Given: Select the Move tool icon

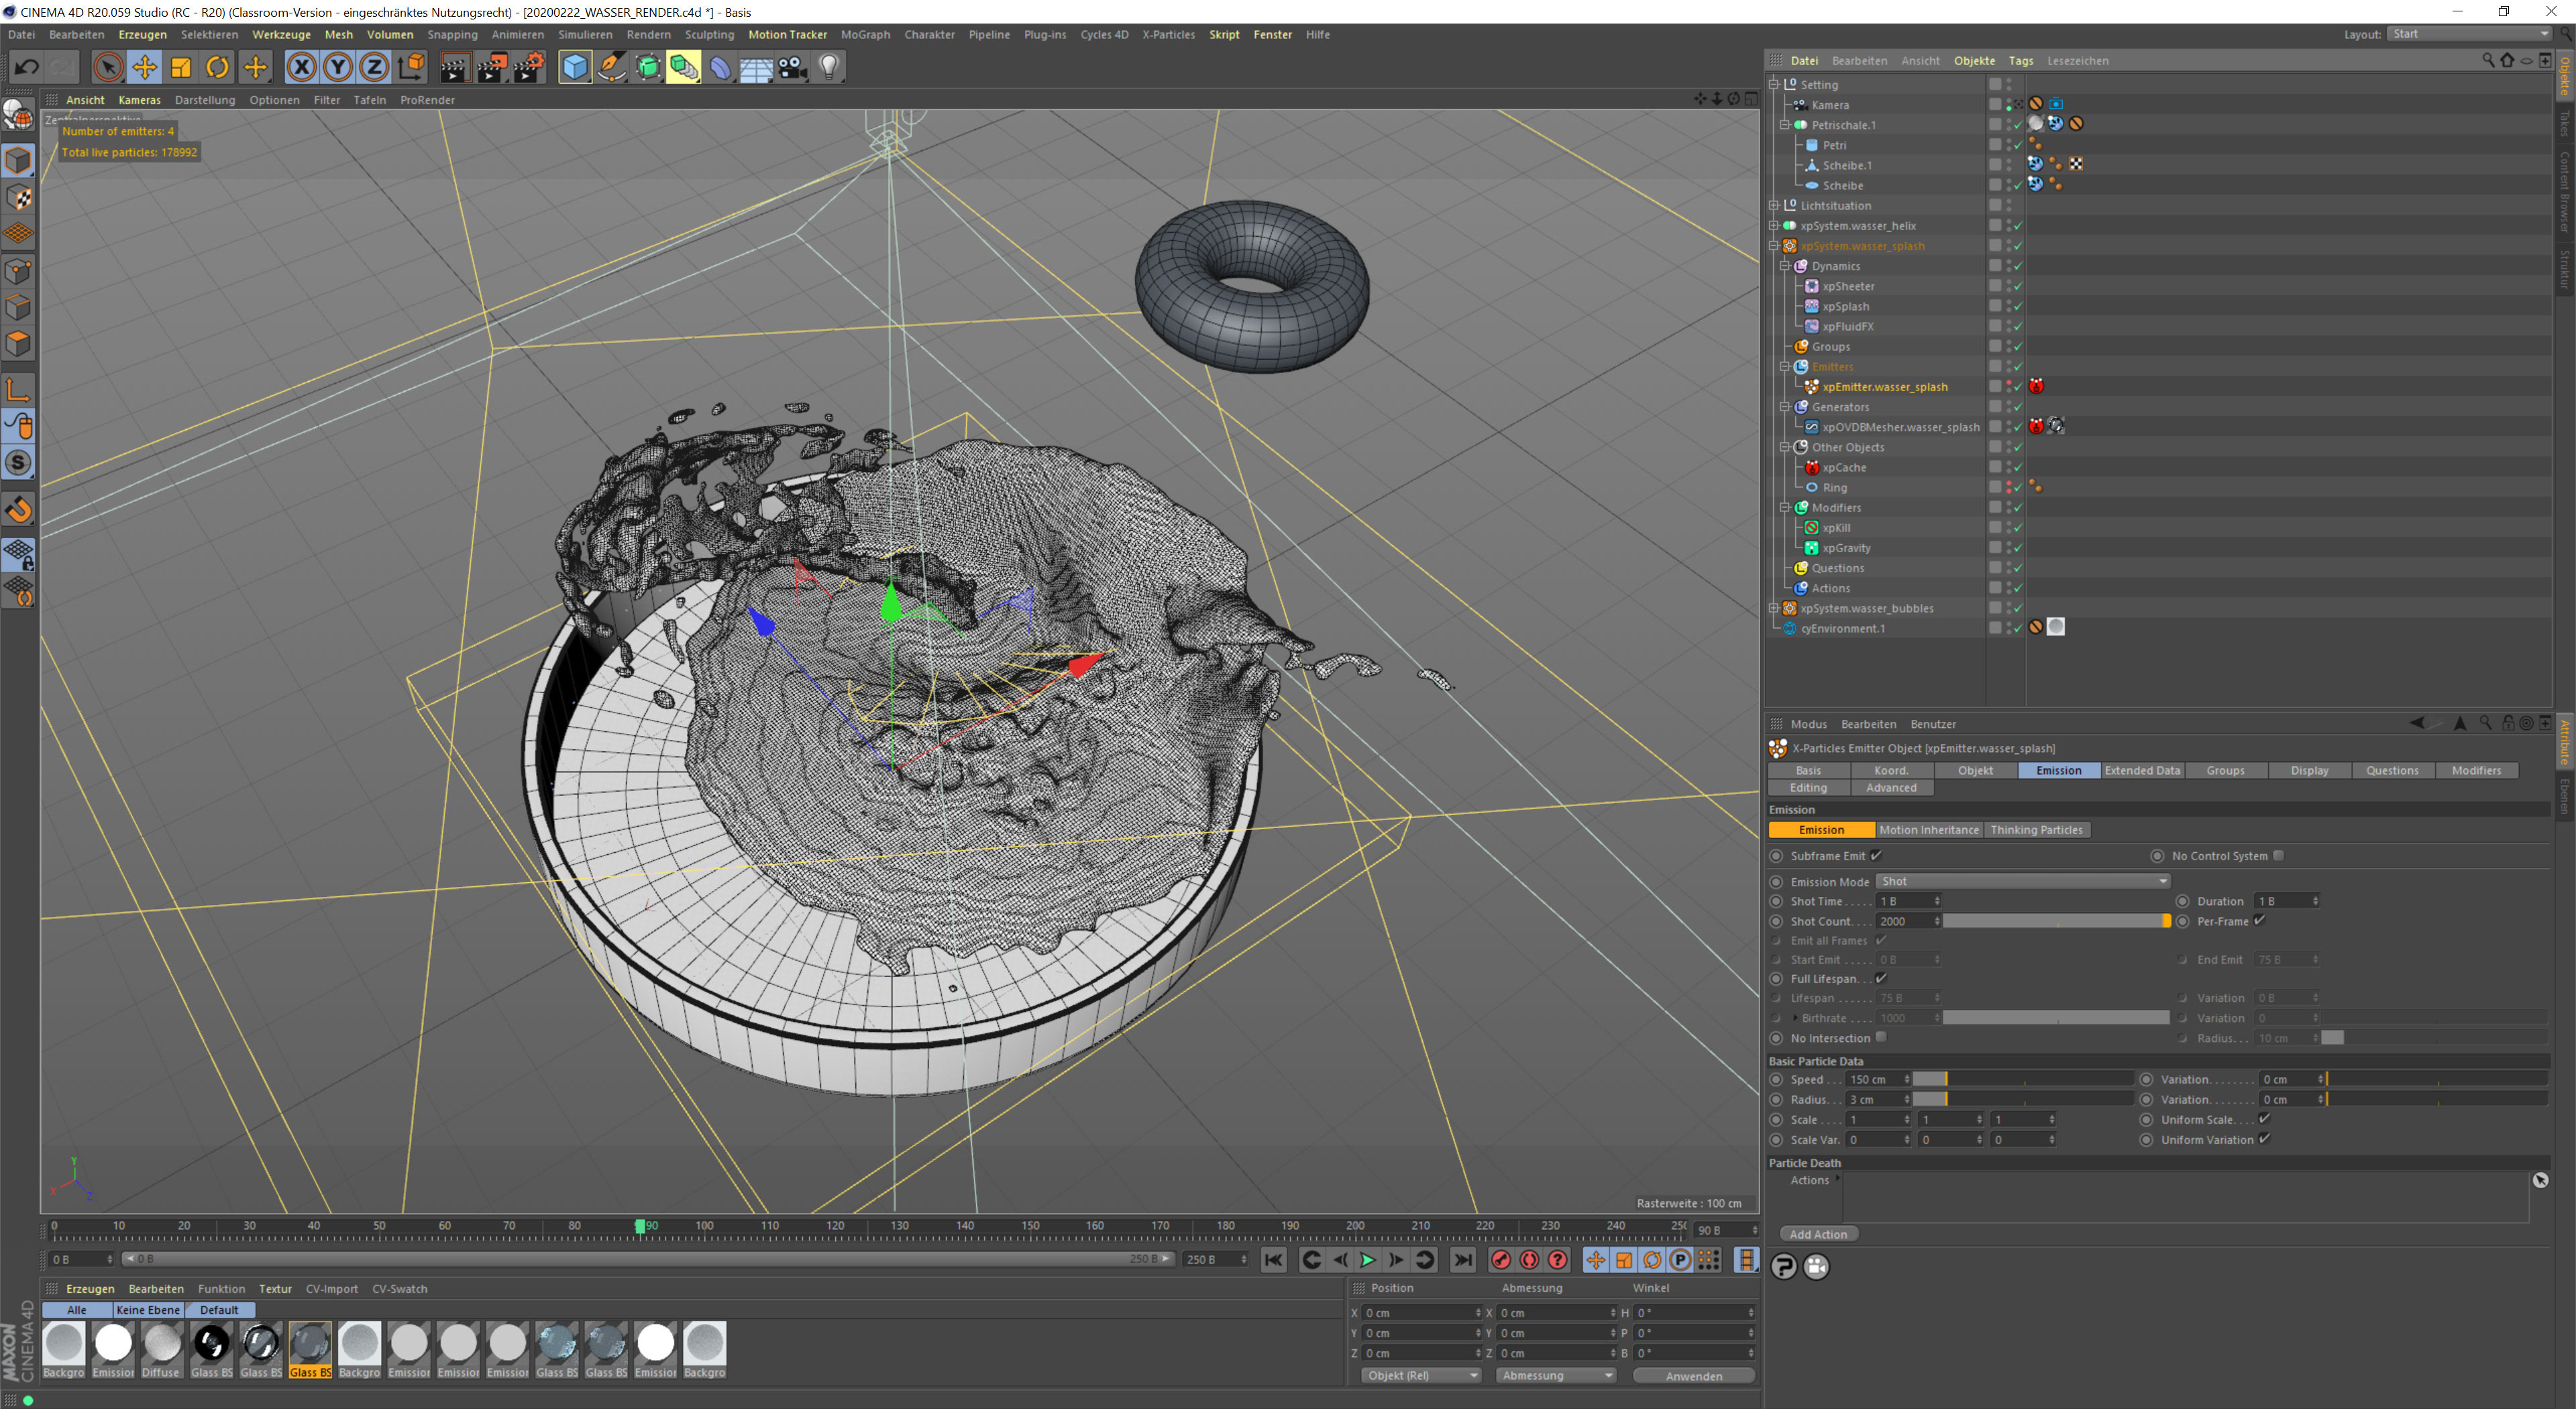Looking at the screenshot, I should coord(145,67).
